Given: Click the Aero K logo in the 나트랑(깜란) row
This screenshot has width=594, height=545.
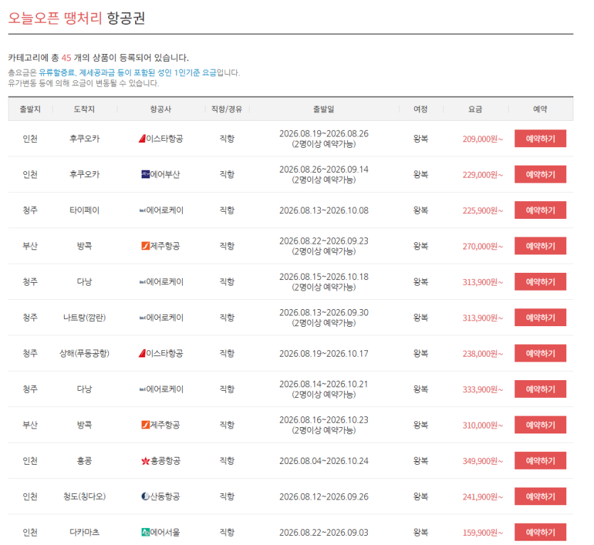Looking at the screenshot, I should pyautogui.click(x=142, y=318).
